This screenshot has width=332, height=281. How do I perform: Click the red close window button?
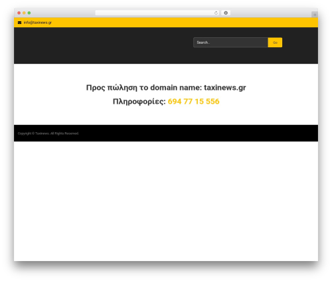[19, 13]
